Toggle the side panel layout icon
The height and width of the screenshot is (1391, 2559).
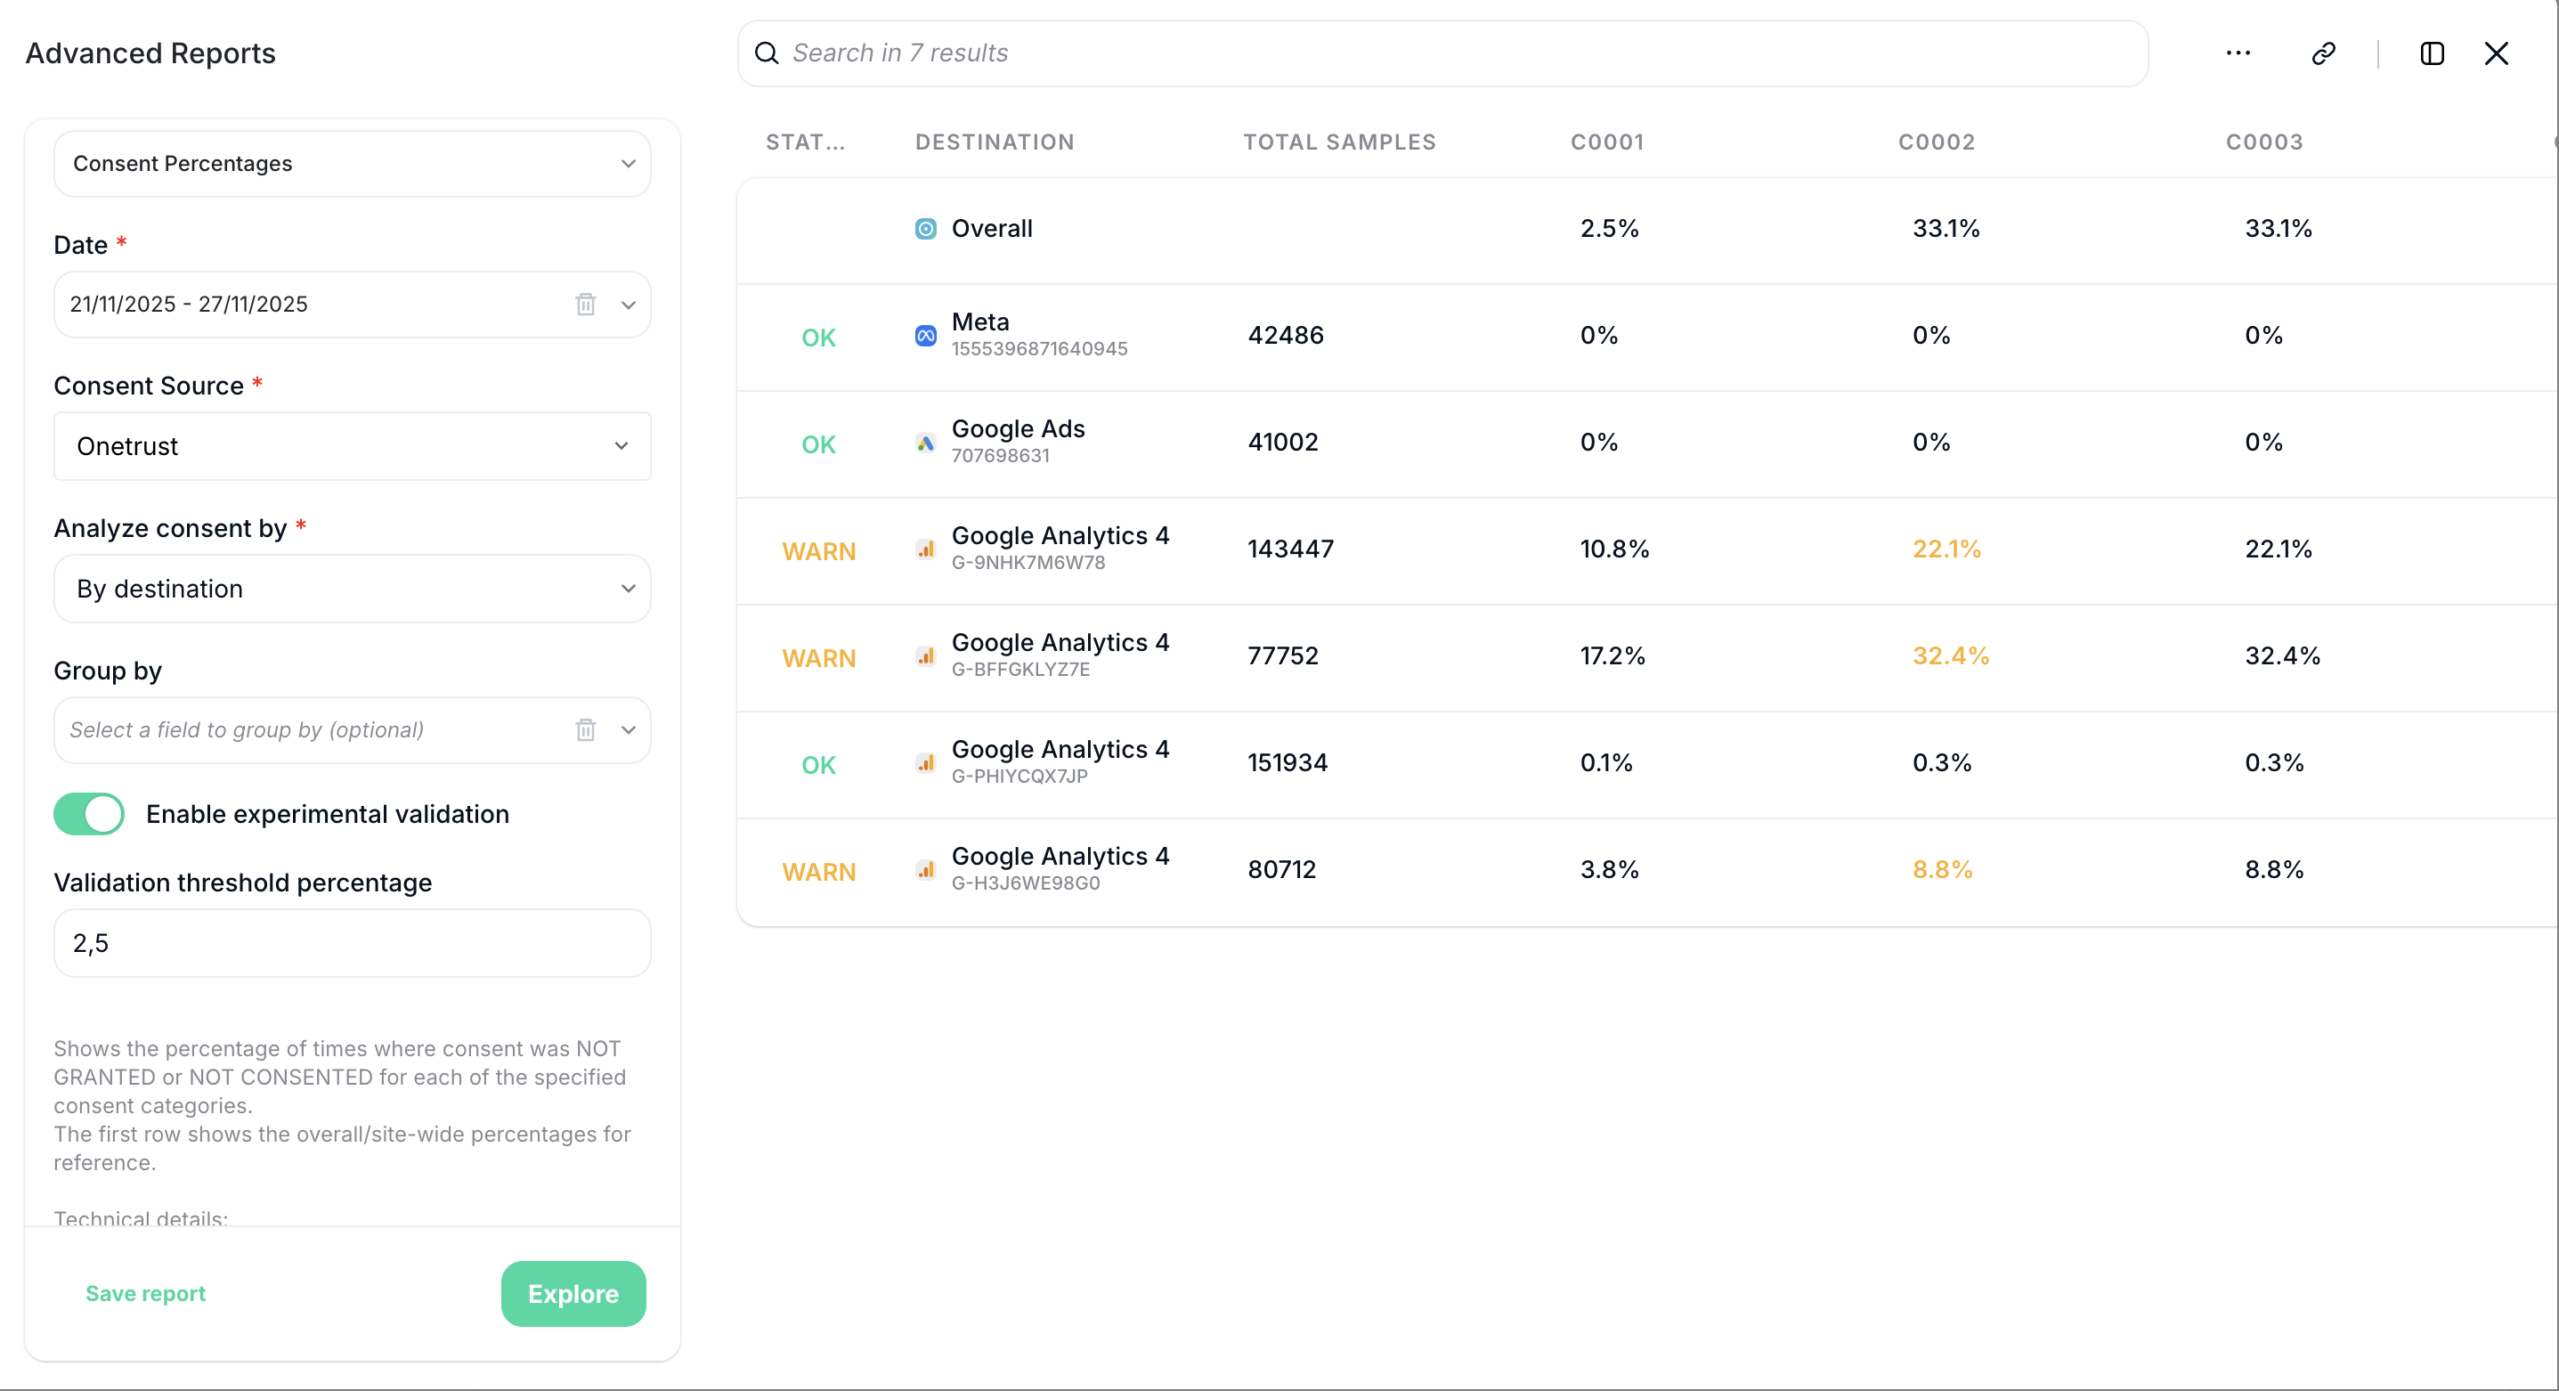click(2432, 53)
